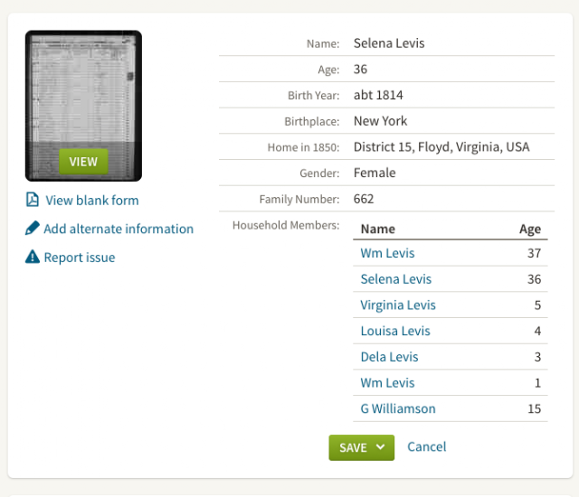The width and height of the screenshot is (579, 497).
Task: Click the green SAVE button
Action: point(361,447)
